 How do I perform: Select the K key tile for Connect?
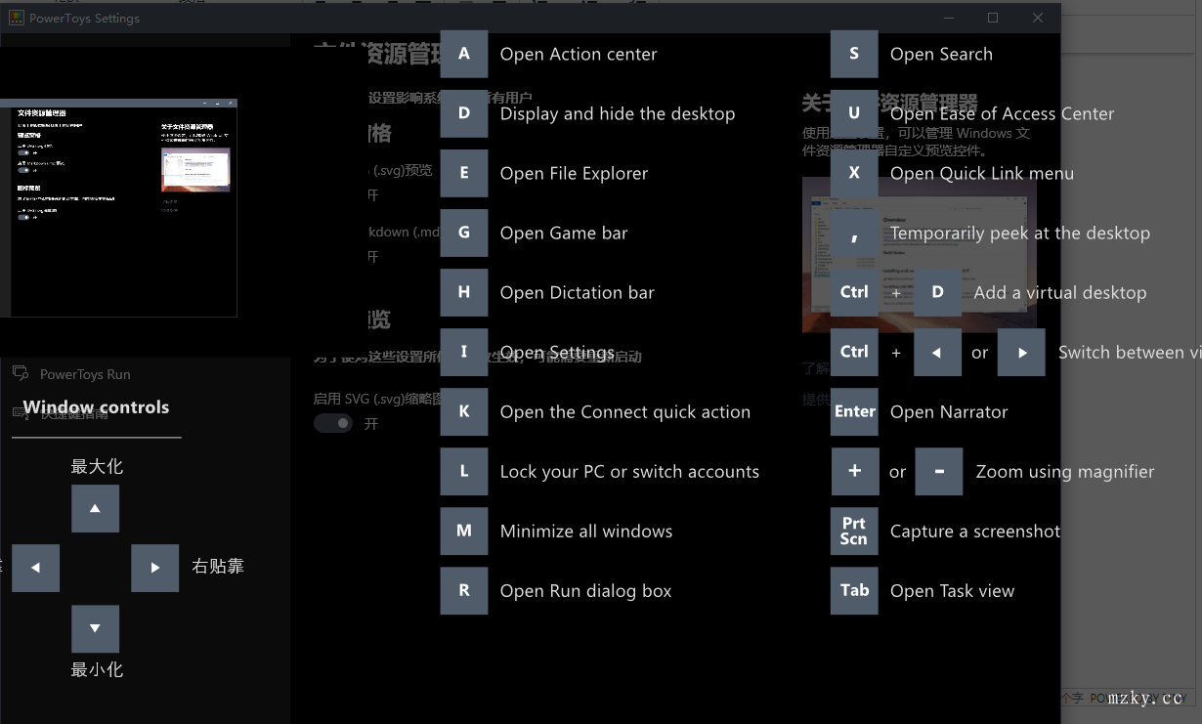(464, 411)
